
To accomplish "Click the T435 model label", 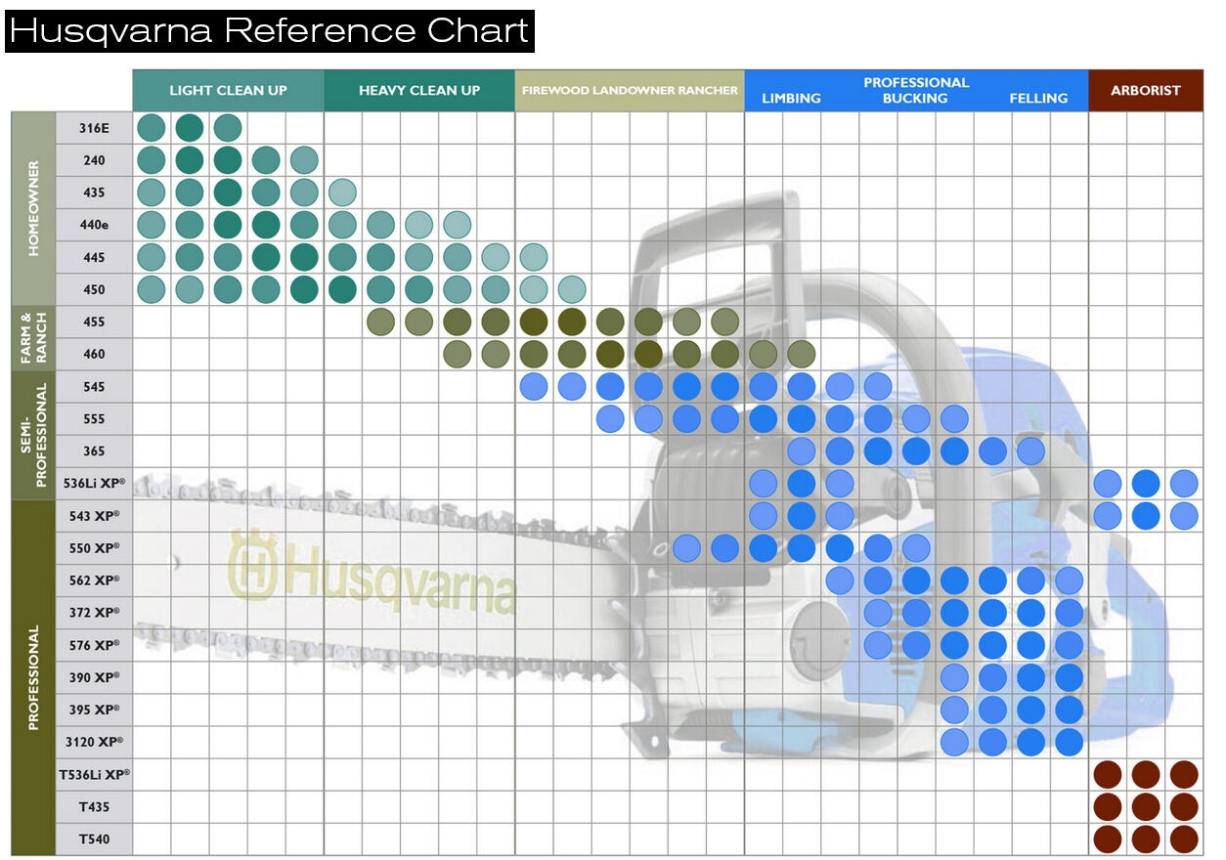I will pyautogui.click(x=94, y=806).
